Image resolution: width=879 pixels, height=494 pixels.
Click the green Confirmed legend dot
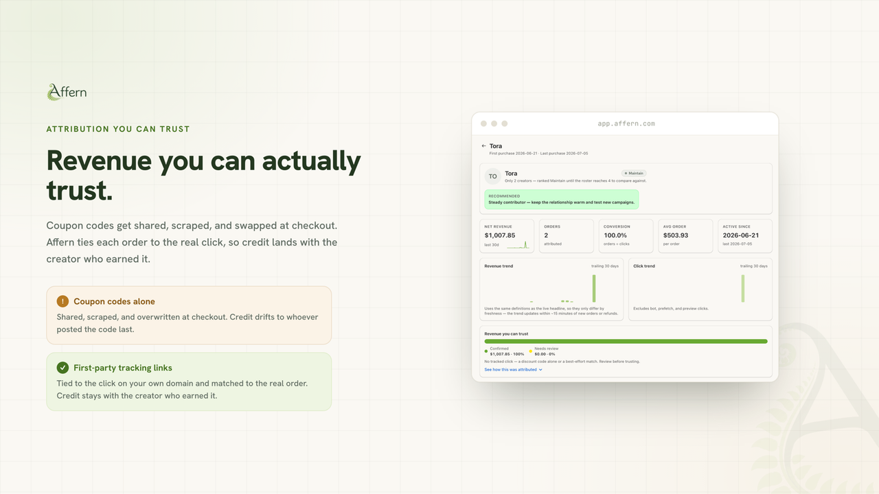[x=486, y=351]
